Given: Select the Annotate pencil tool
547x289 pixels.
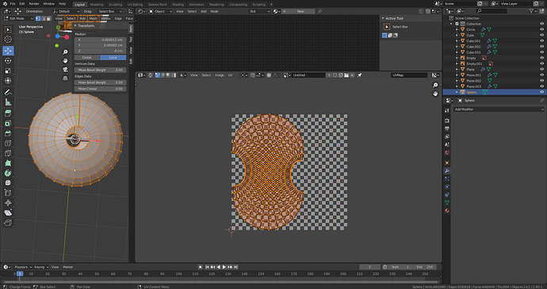Looking at the screenshot, I should (x=8, y=92).
